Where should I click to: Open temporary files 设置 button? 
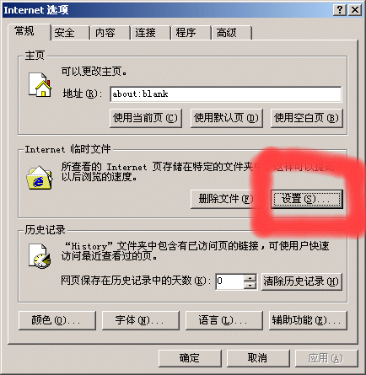[307, 199]
